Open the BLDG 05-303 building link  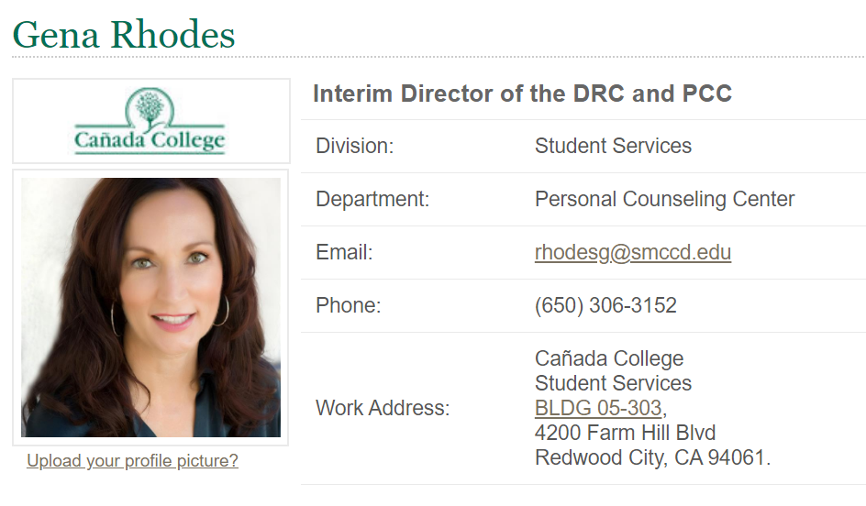[x=597, y=408]
